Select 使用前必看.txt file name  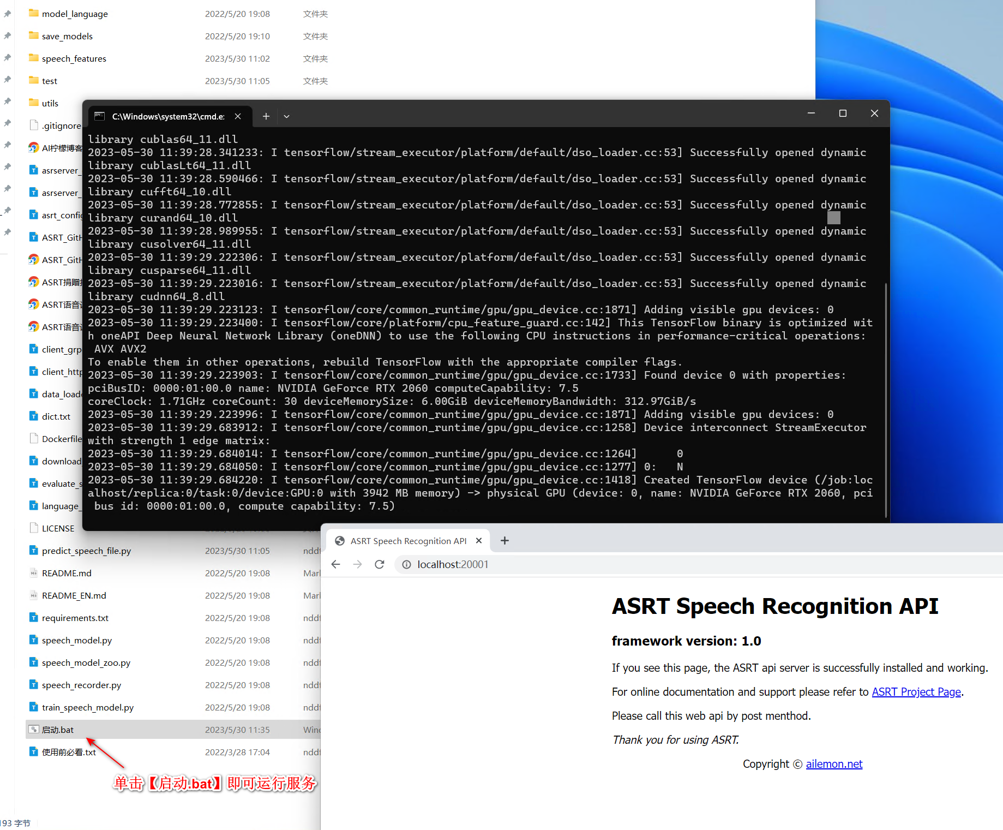click(x=69, y=752)
